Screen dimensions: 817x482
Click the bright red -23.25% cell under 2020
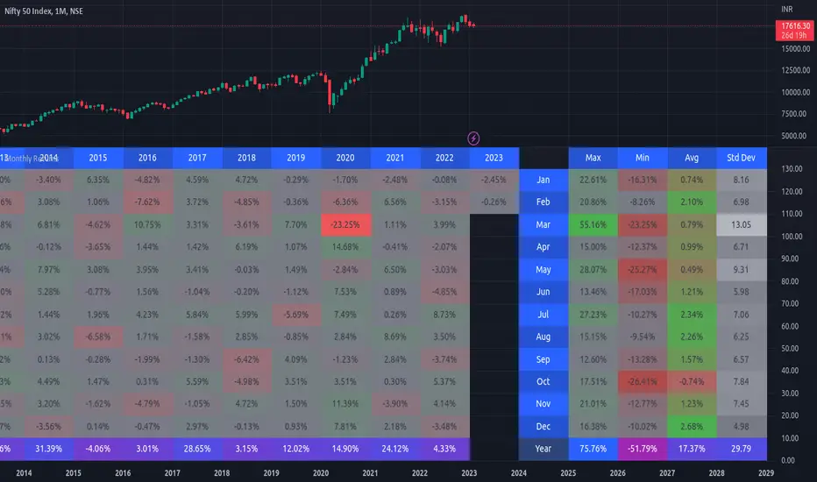[x=345, y=224]
